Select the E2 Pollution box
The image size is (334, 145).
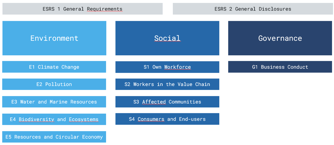(54, 84)
